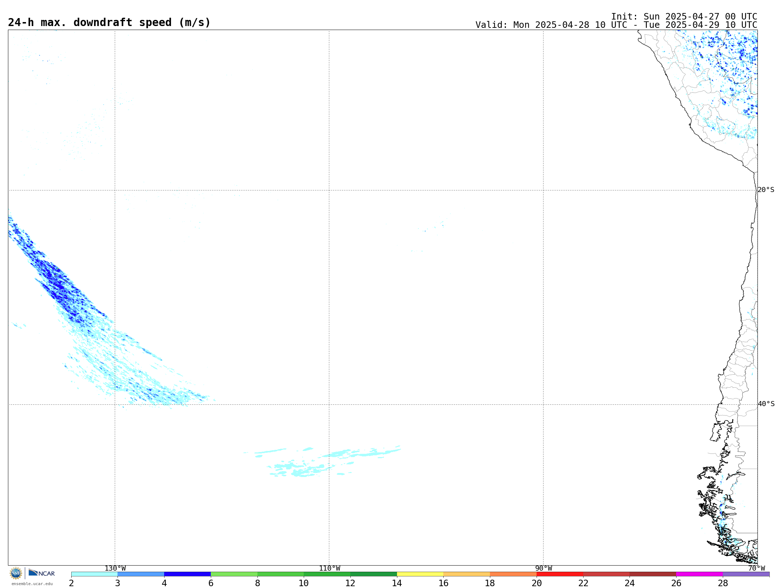The height and width of the screenshot is (588, 781).
Task: Click the light green 6-8 m/s swatch
Action: click(234, 574)
